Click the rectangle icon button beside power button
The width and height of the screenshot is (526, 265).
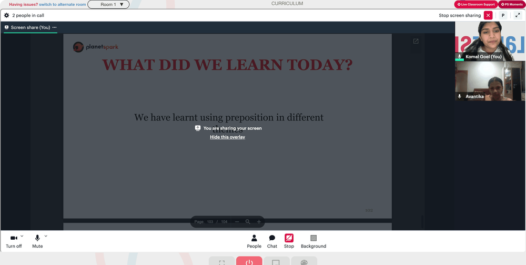(277, 262)
